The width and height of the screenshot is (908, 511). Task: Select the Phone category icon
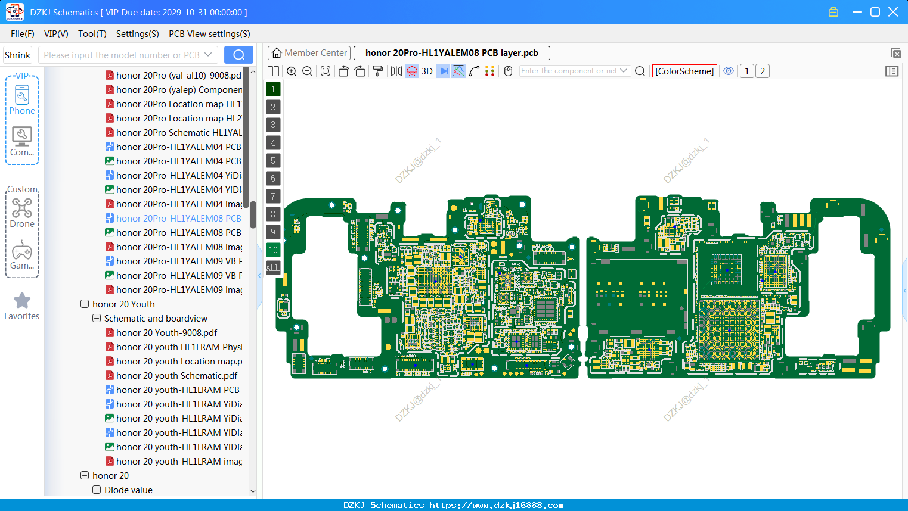22,100
